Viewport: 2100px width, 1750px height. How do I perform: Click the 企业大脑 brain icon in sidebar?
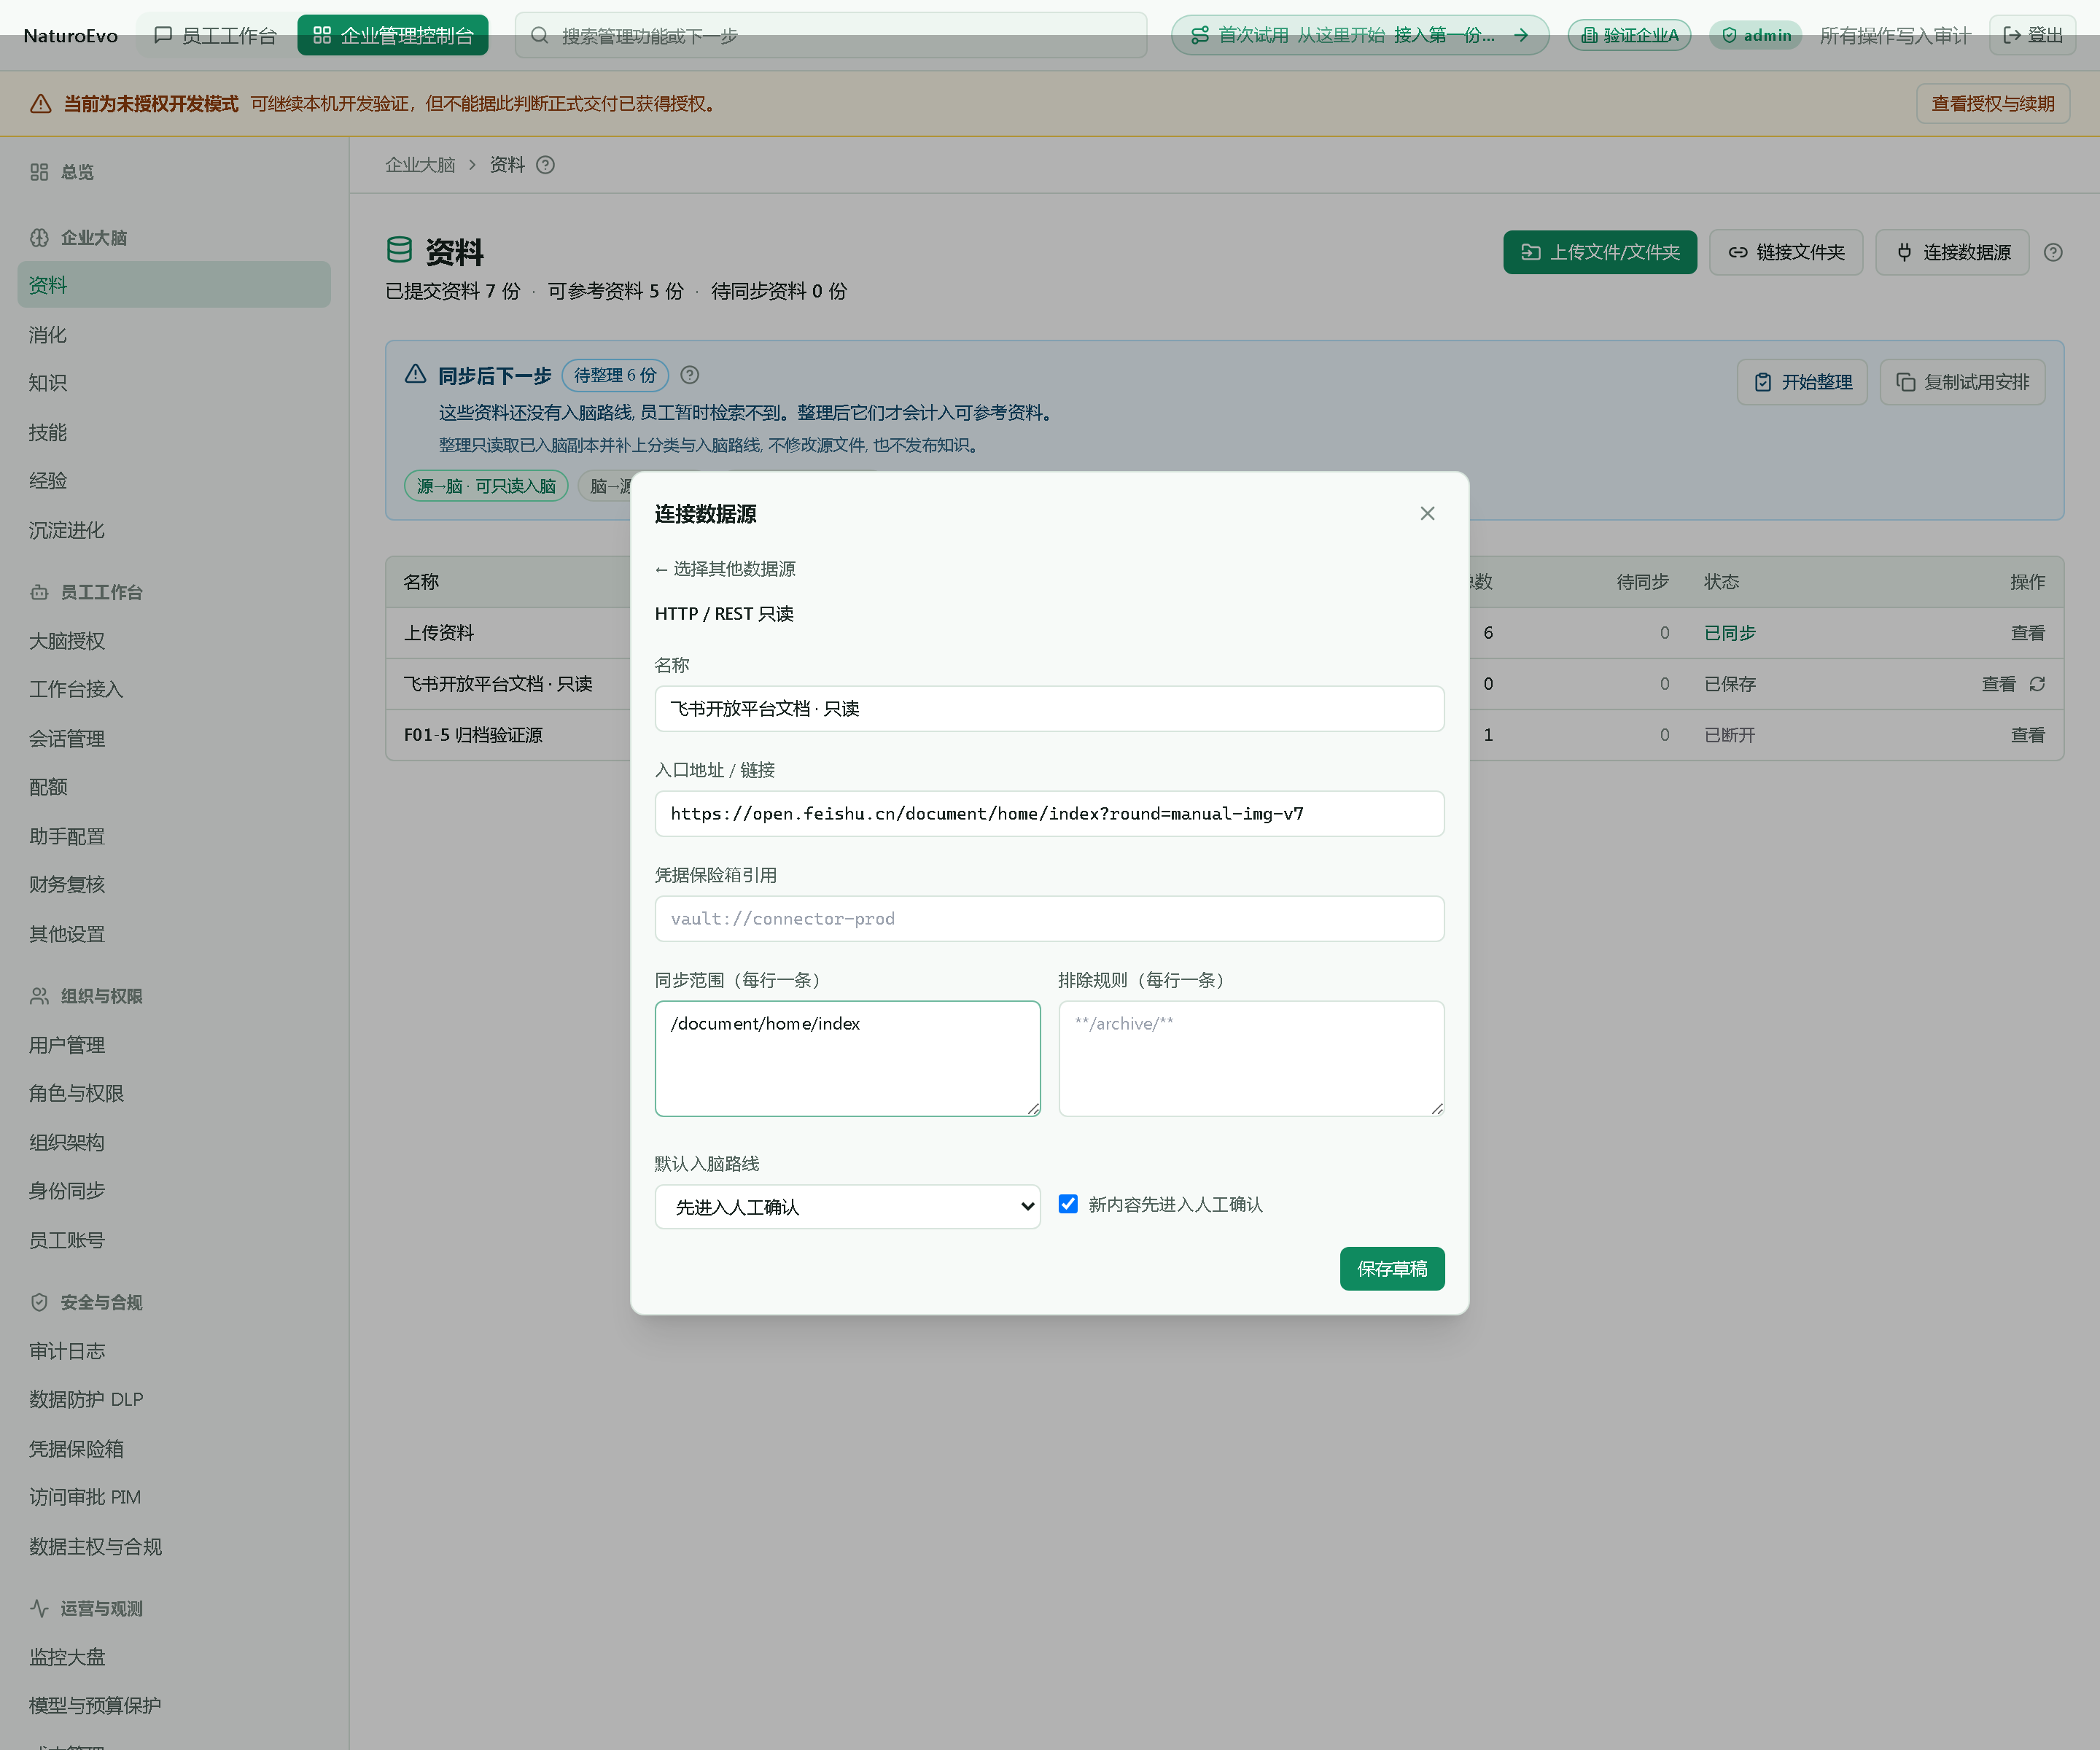(39, 237)
